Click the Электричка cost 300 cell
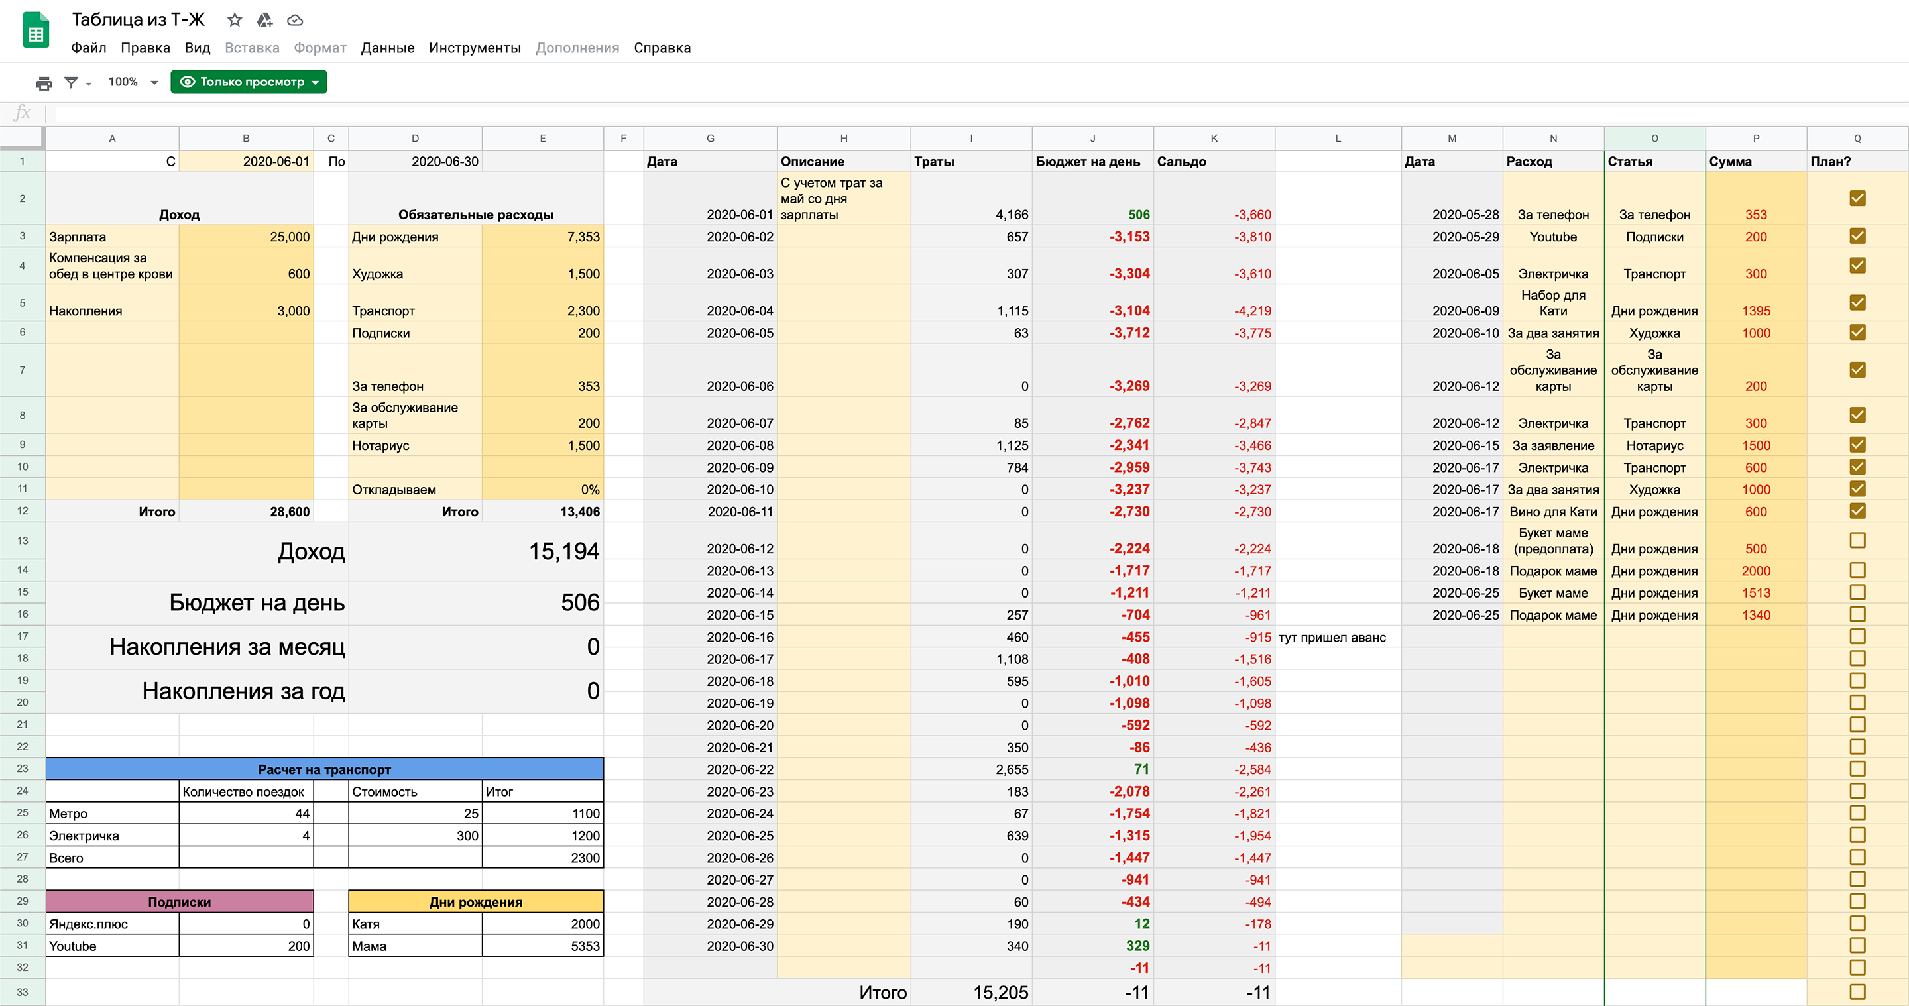This screenshot has height=1006, width=1909. (415, 836)
